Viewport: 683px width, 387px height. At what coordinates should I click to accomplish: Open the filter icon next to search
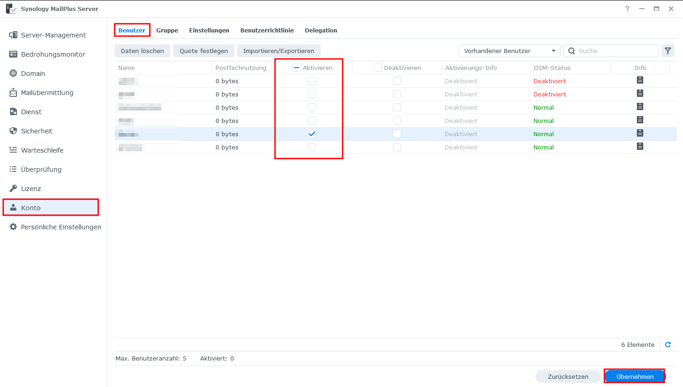(667, 51)
